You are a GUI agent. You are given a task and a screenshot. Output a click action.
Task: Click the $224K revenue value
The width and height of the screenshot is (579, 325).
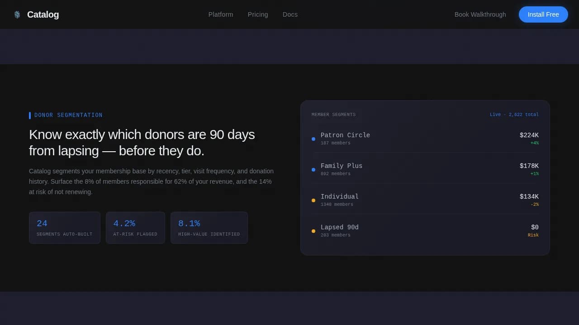[x=529, y=135]
